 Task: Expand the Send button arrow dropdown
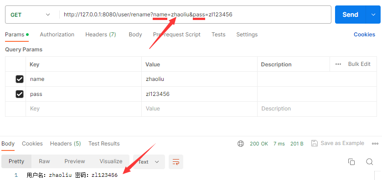[x=373, y=15]
